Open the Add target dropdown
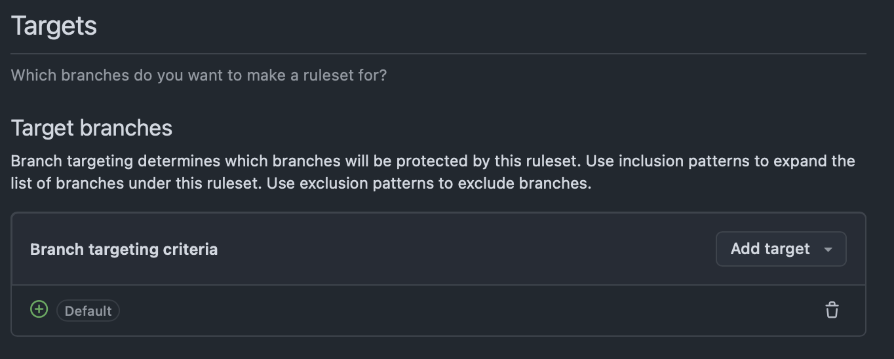Image resolution: width=894 pixels, height=359 pixels. click(781, 249)
